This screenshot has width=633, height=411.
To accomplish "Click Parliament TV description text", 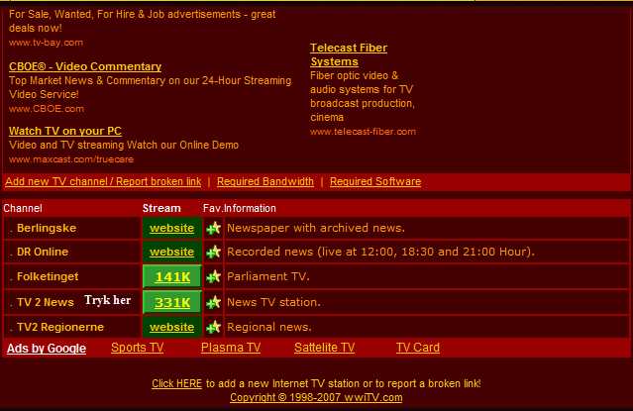I will pyautogui.click(x=268, y=276).
